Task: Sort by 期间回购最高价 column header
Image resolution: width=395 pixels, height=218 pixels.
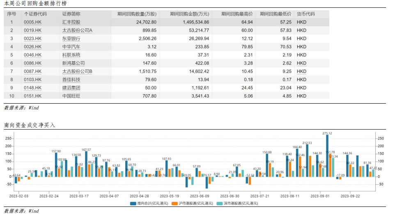Action: click(x=237, y=14)
